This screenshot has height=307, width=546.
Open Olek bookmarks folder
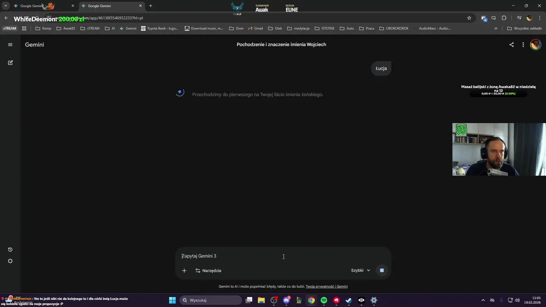(x=275, y=29)
